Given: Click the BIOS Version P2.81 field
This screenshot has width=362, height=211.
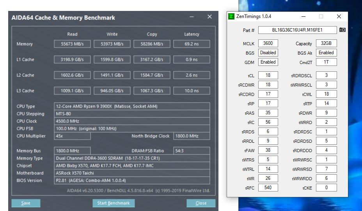Looking at the screenshot, I should [132, 180].
